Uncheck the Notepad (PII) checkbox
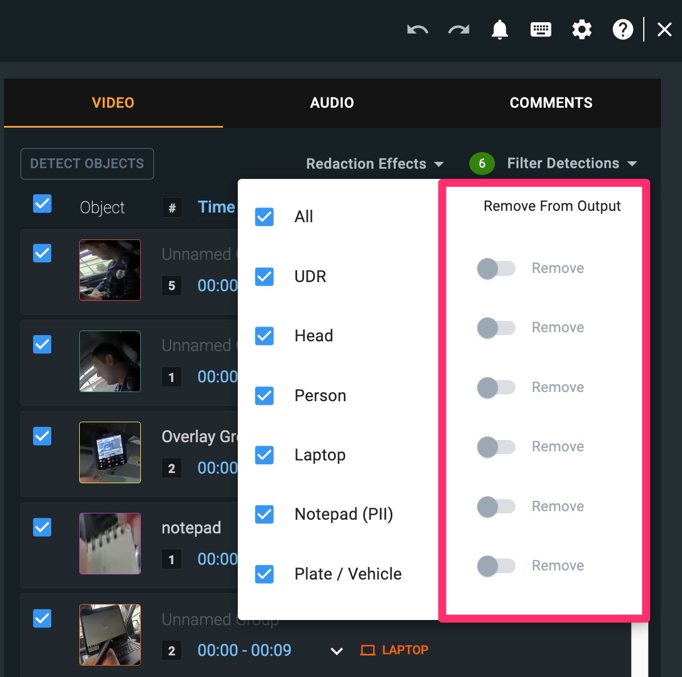The height and width of the screenshot is (677, 682). coord(265,515)
